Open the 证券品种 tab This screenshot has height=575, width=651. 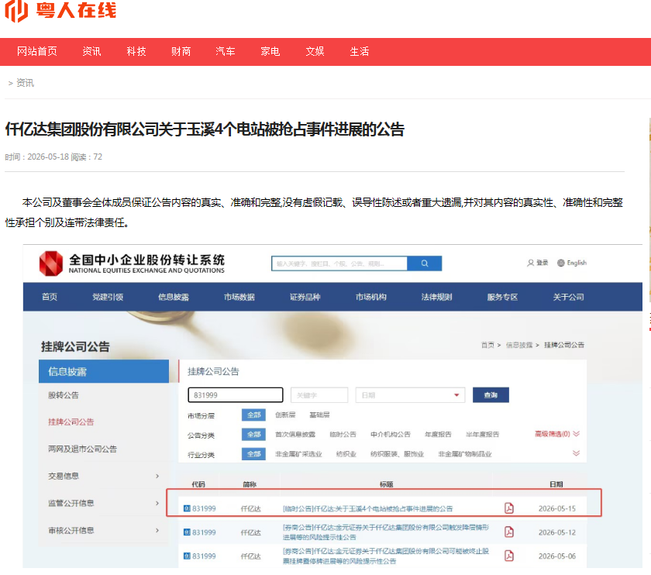pyautogui.click(x=305, y=297)
